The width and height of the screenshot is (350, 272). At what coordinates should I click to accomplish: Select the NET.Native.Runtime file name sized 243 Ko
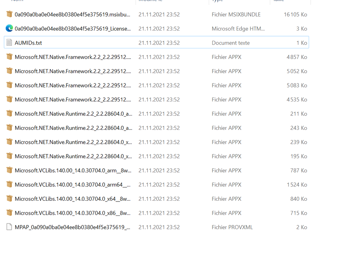73,128
